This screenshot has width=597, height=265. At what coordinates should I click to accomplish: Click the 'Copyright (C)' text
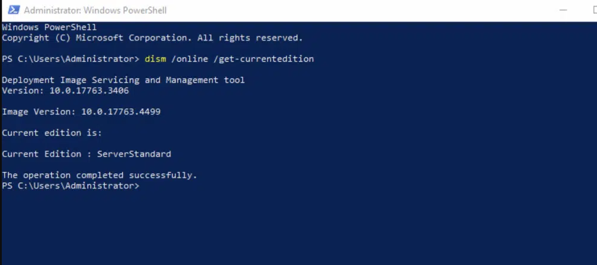(x=36, y=38)
